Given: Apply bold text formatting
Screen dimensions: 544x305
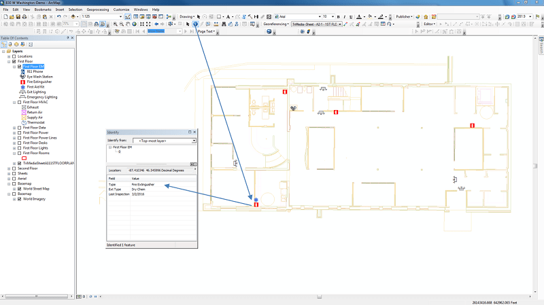Looking at the screenshot, I should coord(338,16).
